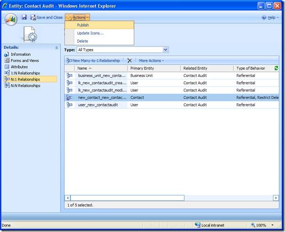The image size is (285, 232).
Task: Click Delete in the Actions menu
Action: tap(82, 41)
